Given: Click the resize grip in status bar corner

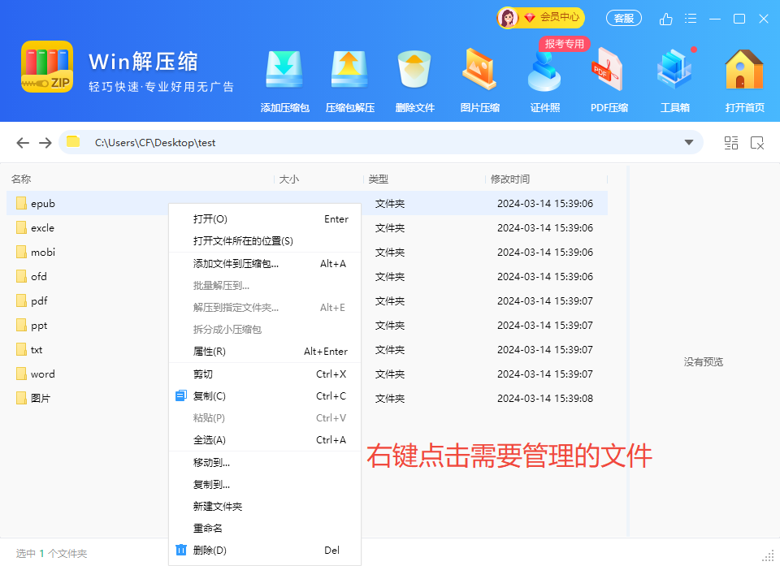Looking at the screenshot, I should tap(769, 556).
